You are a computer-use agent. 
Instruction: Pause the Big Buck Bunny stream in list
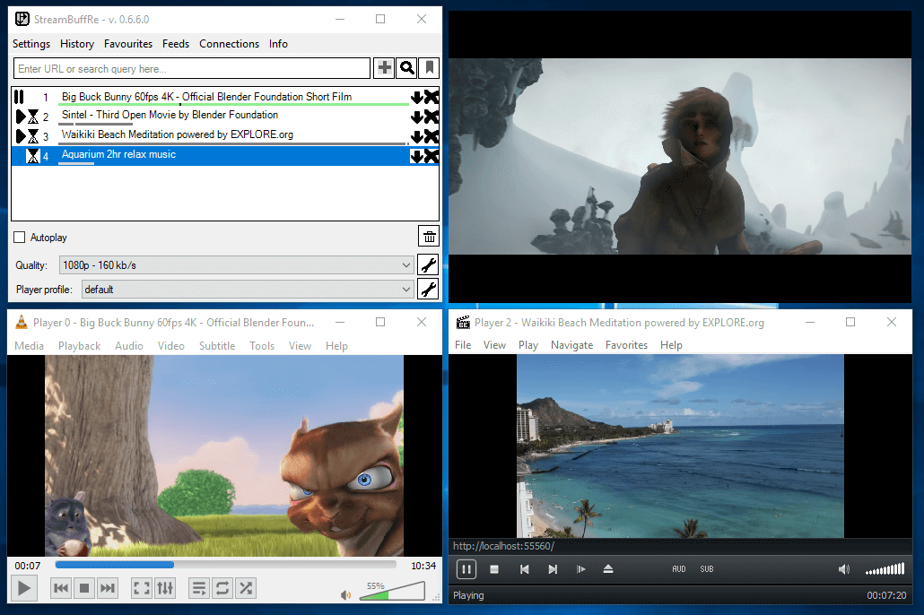(x=19, y=97)
